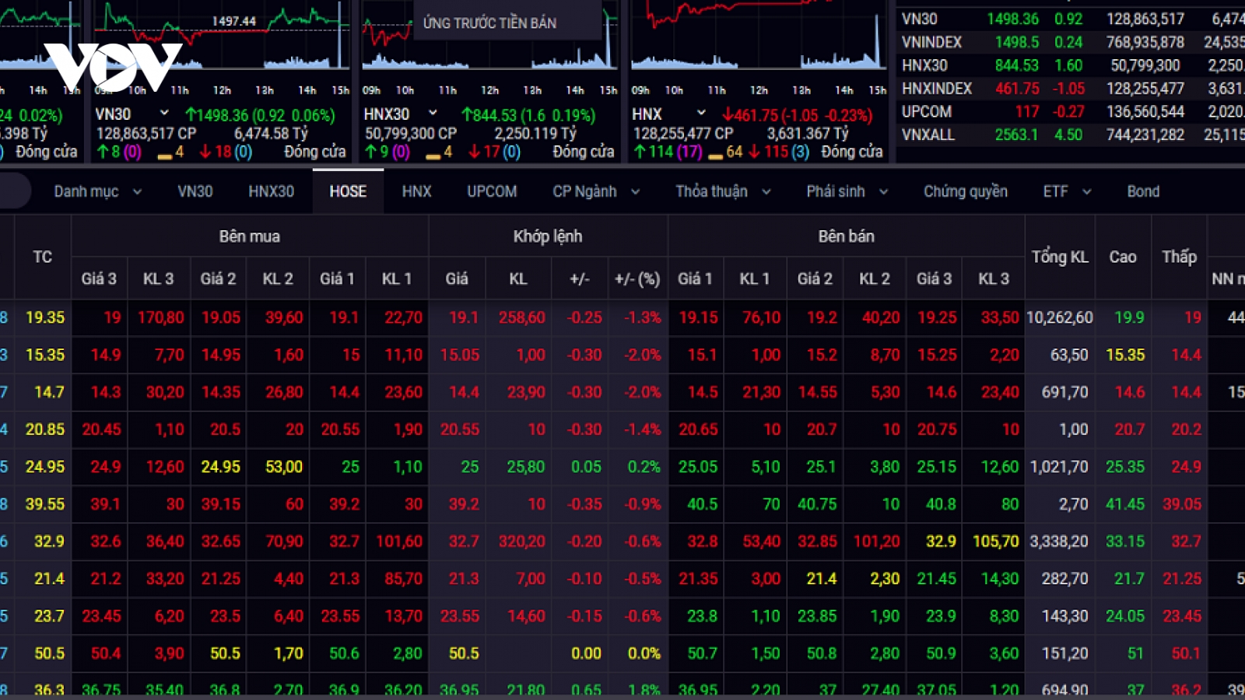Image resolution: width=1245 pixels, height=700 pixels.
Task: Click the 3,338,20 total volume cell
Action: (x=1060, y=541)
